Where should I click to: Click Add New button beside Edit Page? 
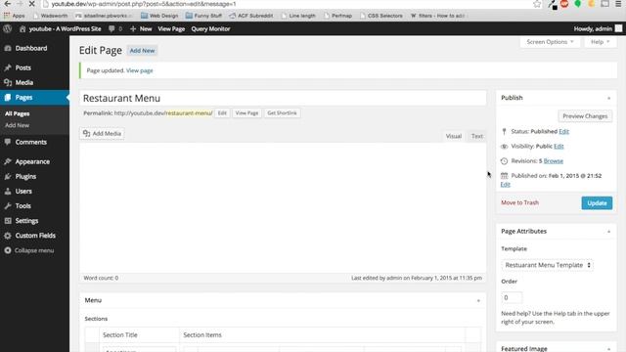(x=142, y=51)
